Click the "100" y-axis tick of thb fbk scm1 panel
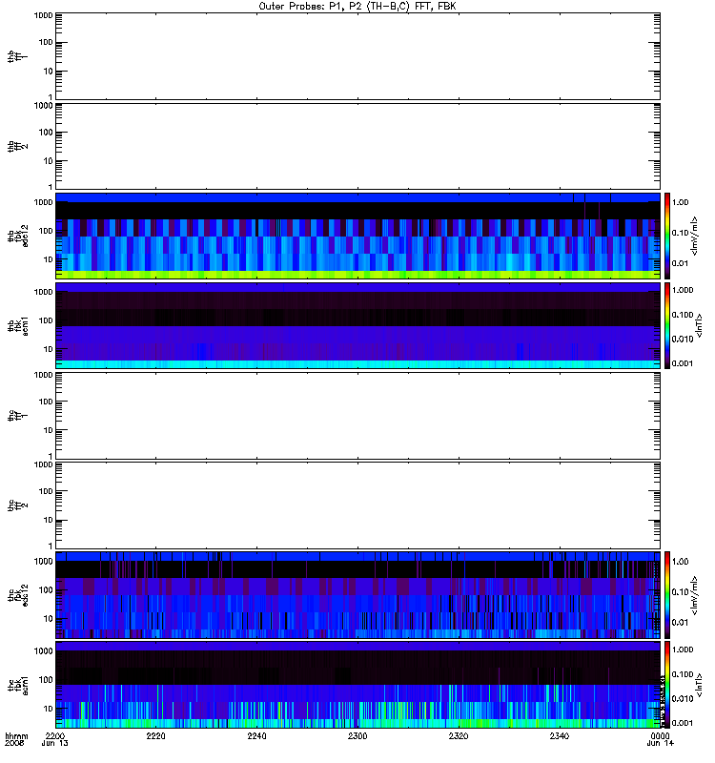The height and width of the screenshot is (763, 715). pos(46,320)
